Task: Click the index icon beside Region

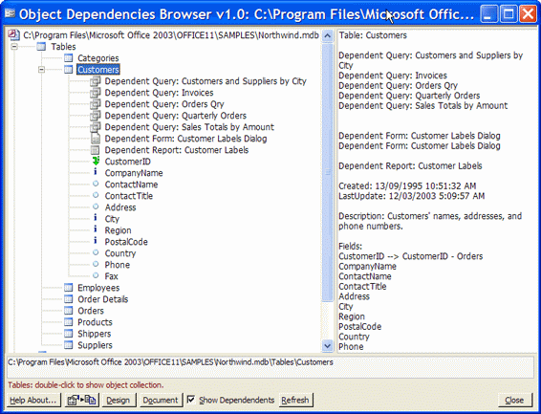Action: pyautogui.click(x=96, y=229)
